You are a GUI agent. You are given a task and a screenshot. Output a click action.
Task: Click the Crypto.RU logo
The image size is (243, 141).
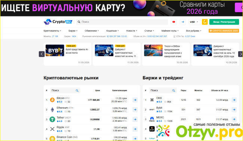tap(58, 22)
